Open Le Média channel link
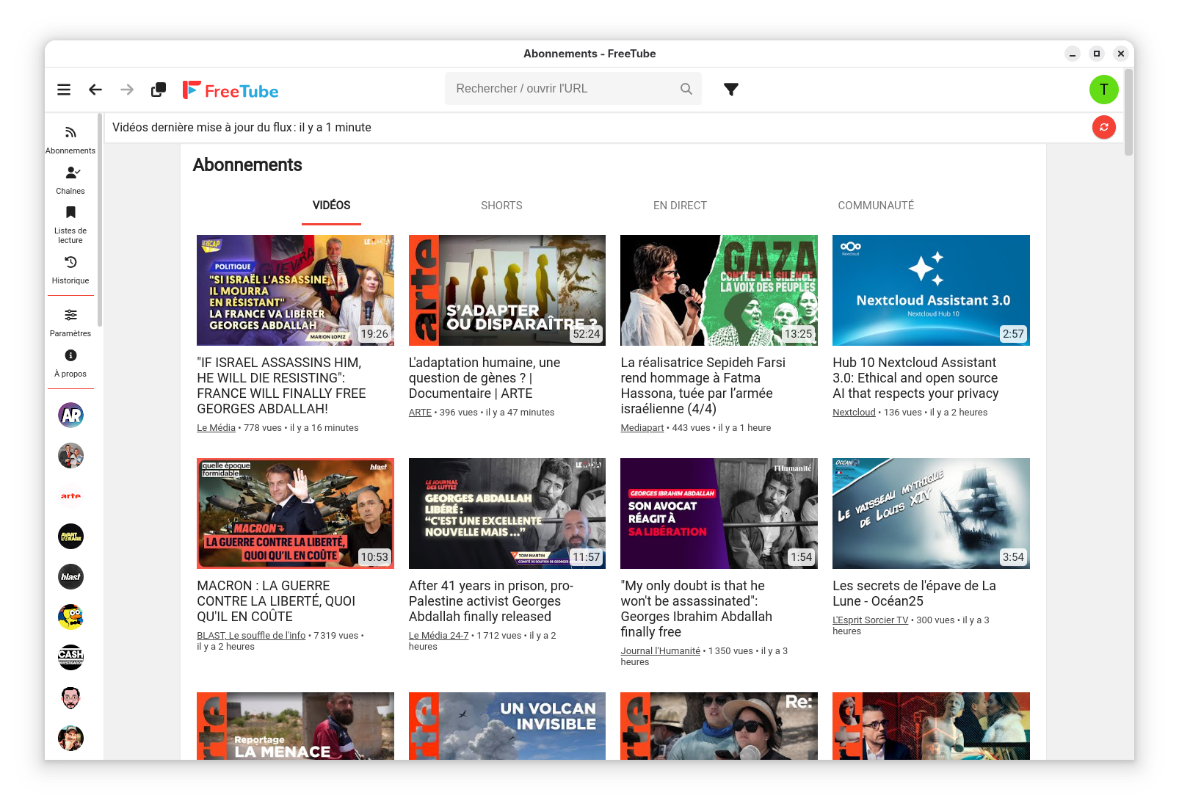Image resolution: width=1179 pixels, height=809 pixels. point(216,428)
